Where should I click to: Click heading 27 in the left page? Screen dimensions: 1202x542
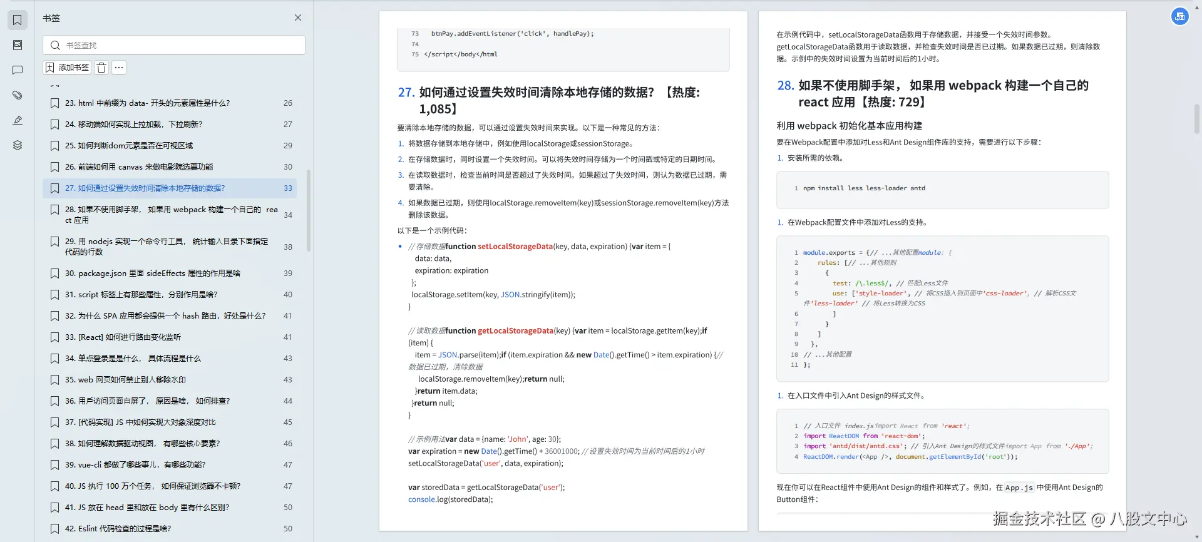click(x=549, y=101)
